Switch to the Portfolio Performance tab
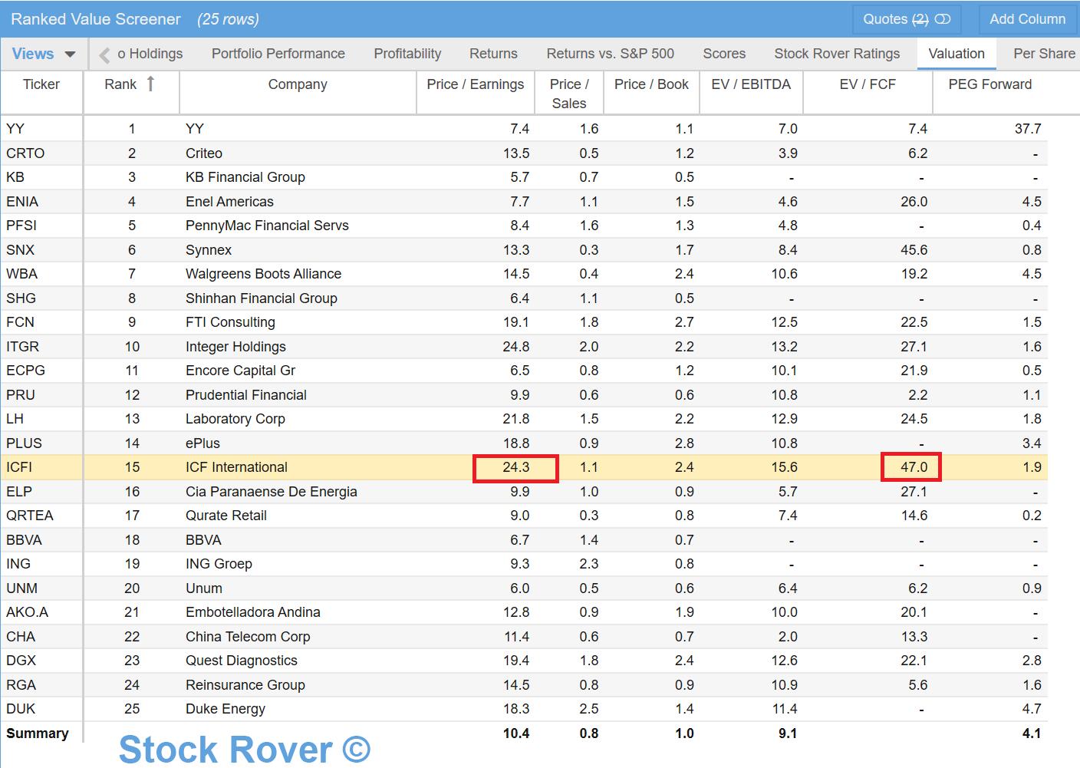1080x768 pixels. (278, 54)
